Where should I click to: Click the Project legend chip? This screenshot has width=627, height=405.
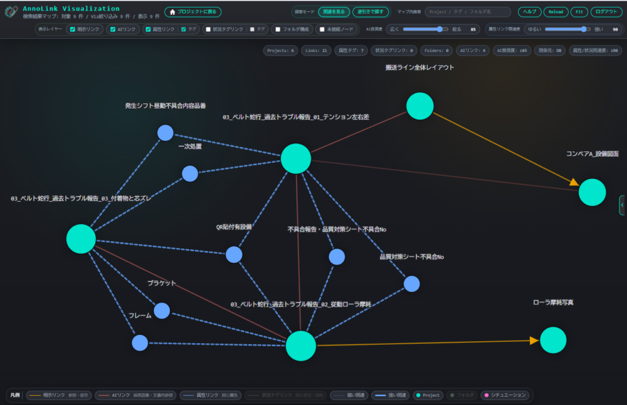click(428, 395)
